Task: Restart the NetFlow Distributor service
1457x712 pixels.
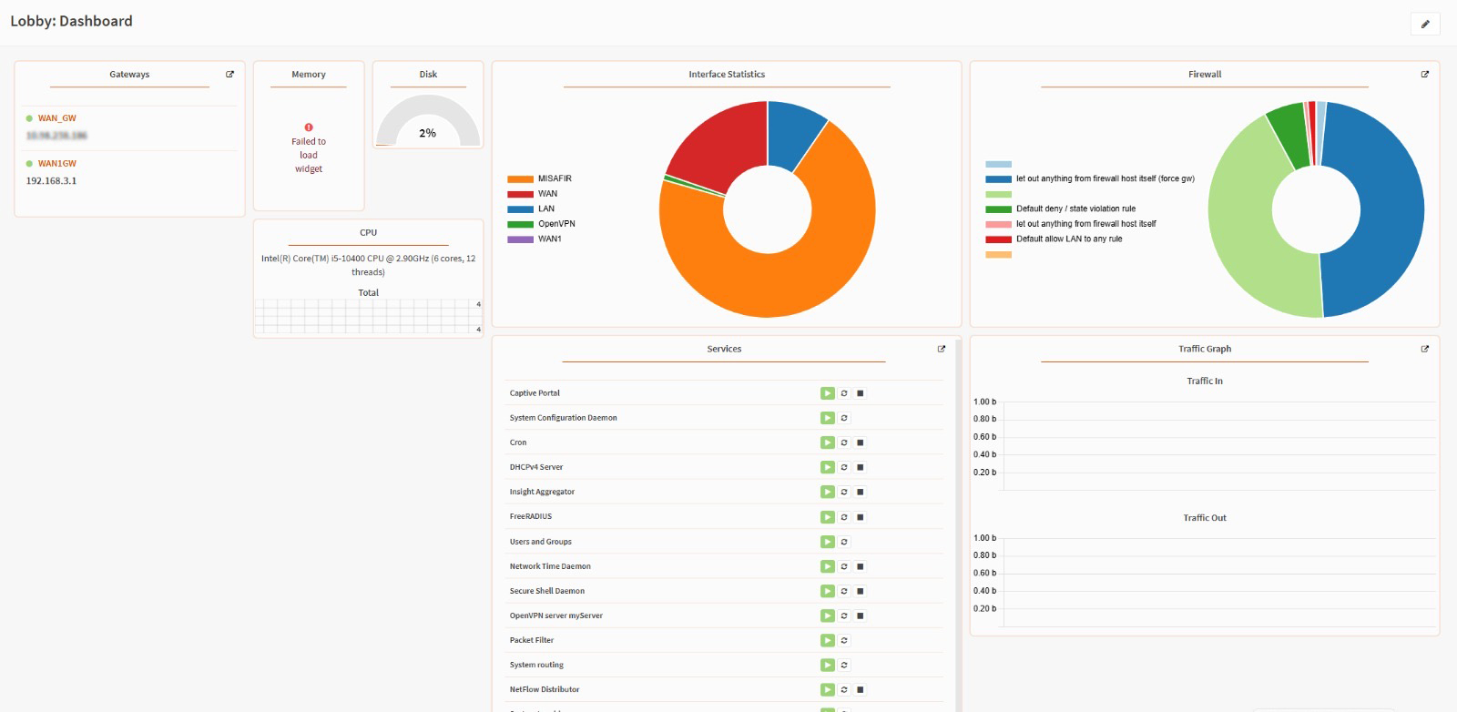Action: [844, 689]
